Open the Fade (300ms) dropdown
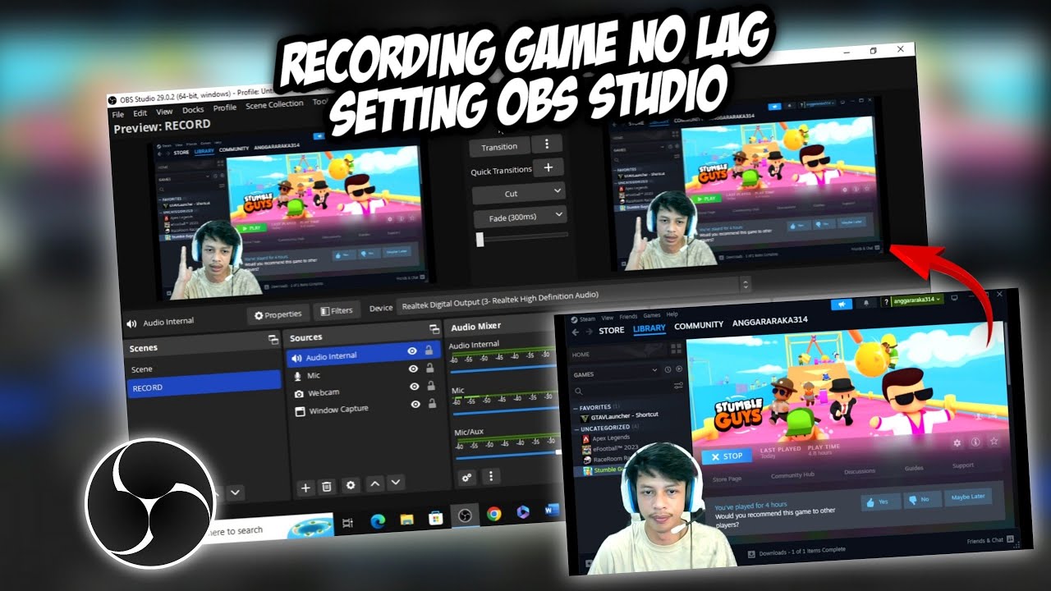 [520, 217]
